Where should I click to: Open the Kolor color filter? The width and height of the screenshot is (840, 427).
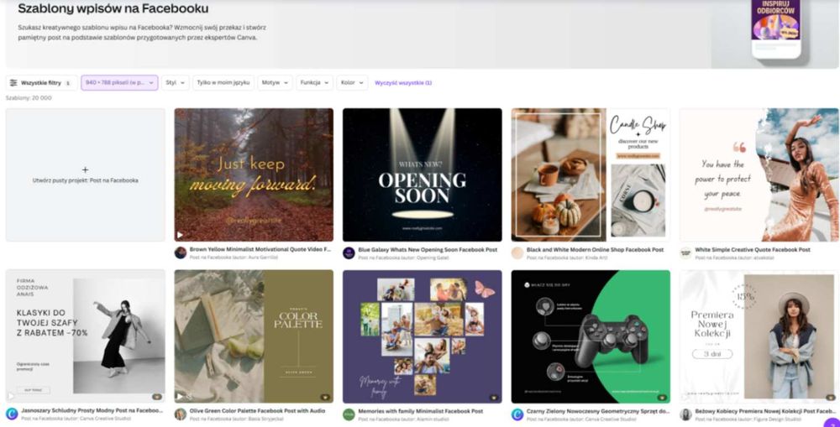click(352, 83)
